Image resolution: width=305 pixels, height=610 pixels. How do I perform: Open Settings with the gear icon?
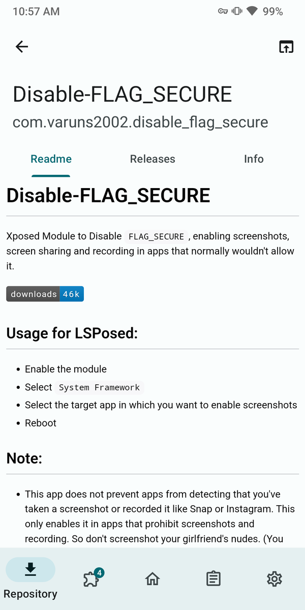pos(274,578)
